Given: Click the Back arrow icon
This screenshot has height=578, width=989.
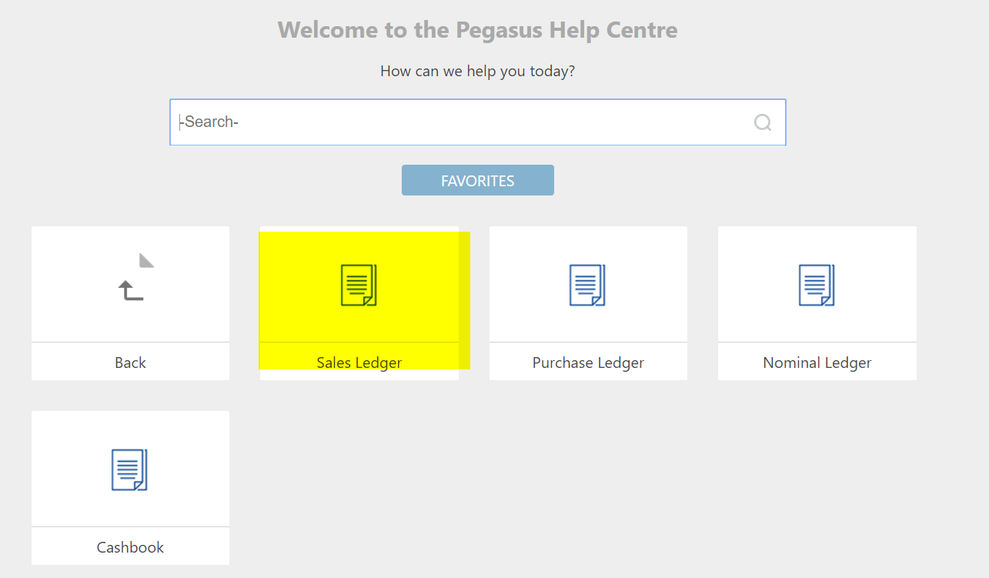Looking at the screenshot, I should coord(131,290).
